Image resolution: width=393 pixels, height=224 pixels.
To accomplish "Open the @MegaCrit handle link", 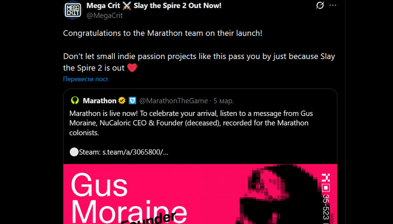I will coord(105,15).
